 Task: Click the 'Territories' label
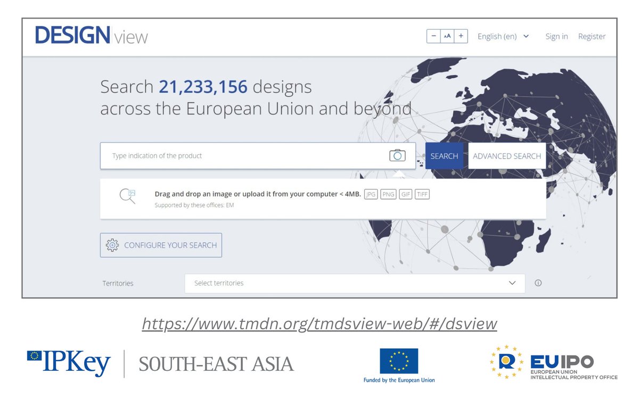pos(118,283)
